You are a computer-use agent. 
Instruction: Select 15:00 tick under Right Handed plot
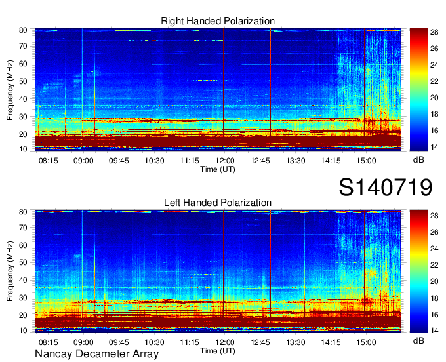click(366, 161)
